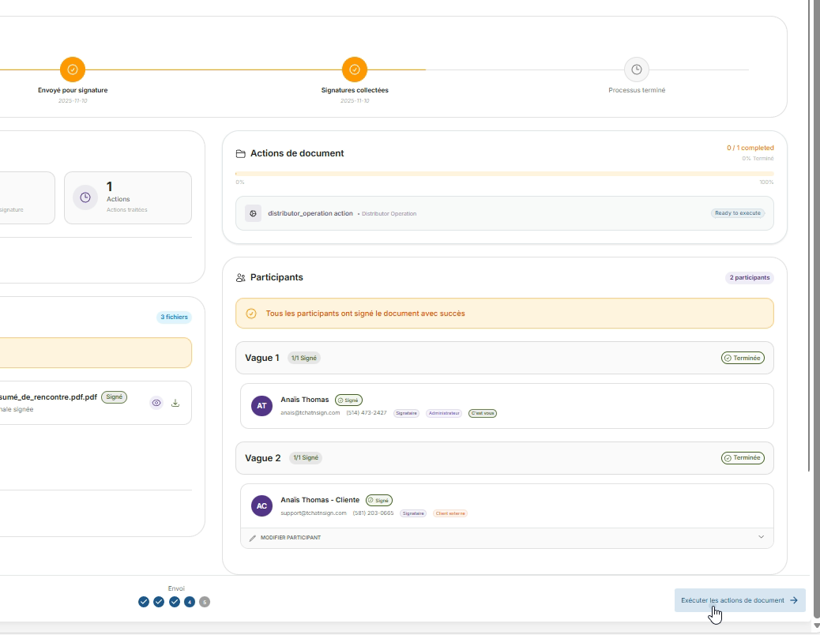This screenshot has width=820, height=635.
Task: Click the third completed step dot under Envoi
Action: (x=175, y=602)
